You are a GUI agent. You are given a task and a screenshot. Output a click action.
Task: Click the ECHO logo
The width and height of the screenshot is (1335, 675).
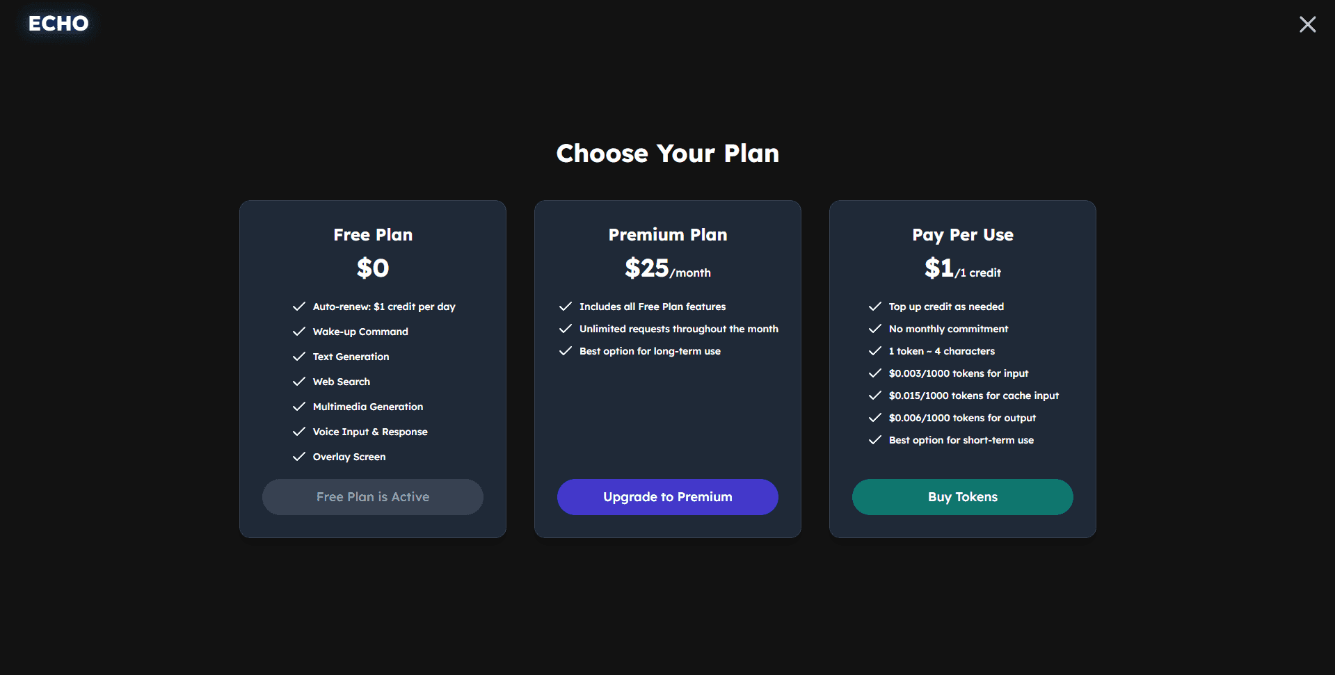point(58,24)
